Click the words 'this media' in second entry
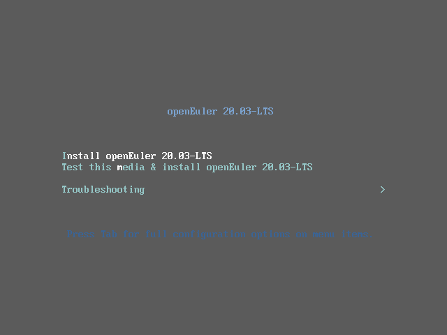The width and height of the screenshot is (447, 335). [x=117, y=167]
